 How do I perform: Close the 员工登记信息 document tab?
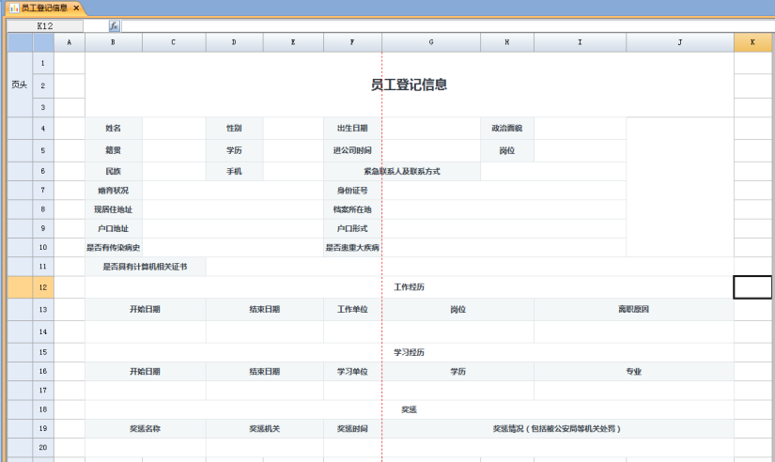76,8
